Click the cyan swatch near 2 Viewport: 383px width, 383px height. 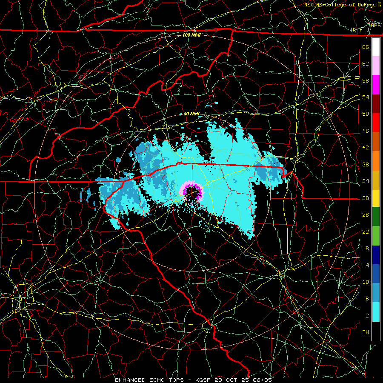(x=376, y=312)
